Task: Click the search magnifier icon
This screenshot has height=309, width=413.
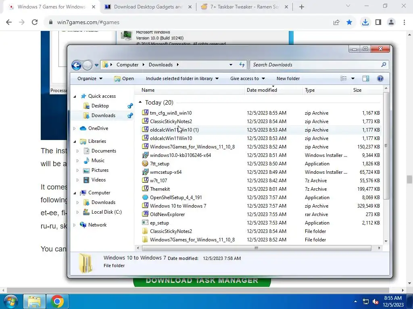Action: click(384, 64)
